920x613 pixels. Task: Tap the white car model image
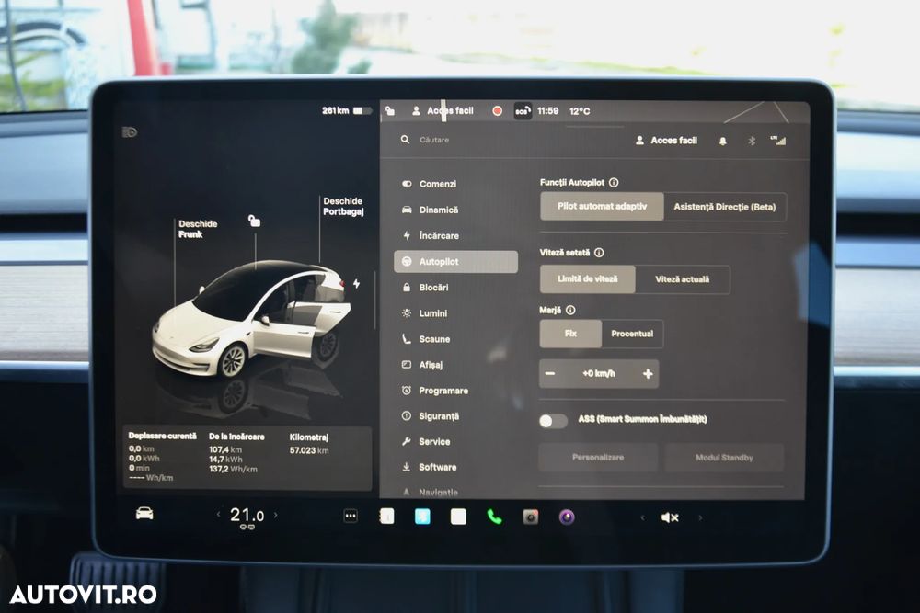[252, 320]
